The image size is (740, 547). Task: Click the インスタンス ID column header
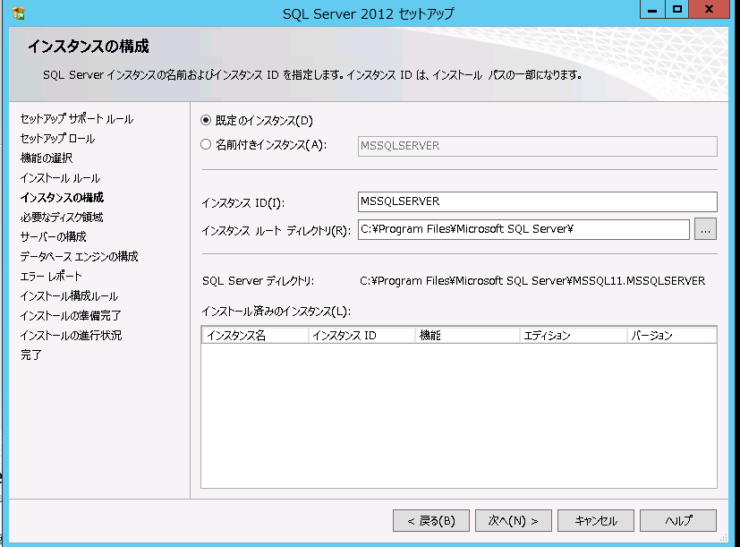[361, 335]
